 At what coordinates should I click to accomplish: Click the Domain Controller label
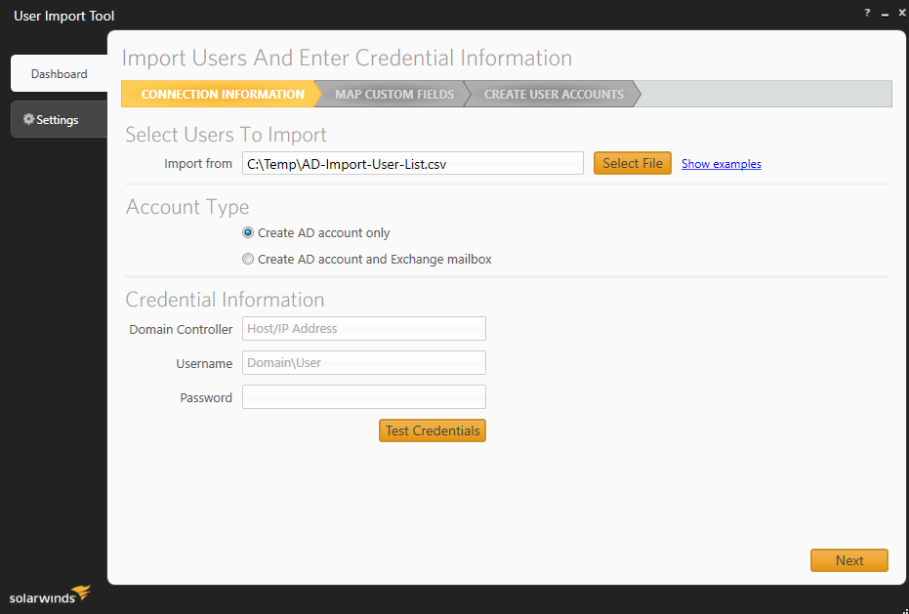(x=181, y=329)
